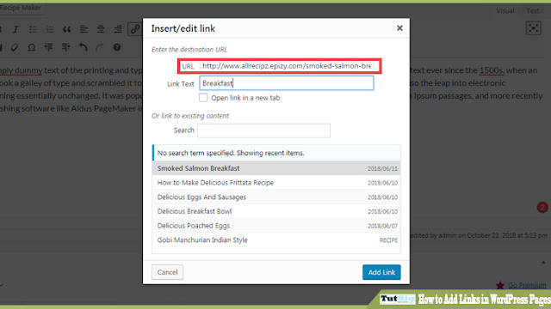
Task: Insert special character omega icon
Action: tap(32, 47)
